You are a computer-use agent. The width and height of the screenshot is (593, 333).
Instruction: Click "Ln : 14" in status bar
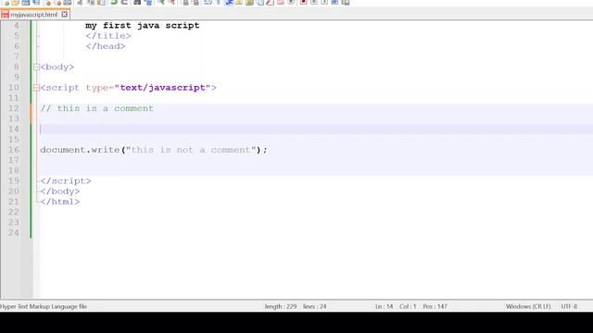tap(385, 306)
